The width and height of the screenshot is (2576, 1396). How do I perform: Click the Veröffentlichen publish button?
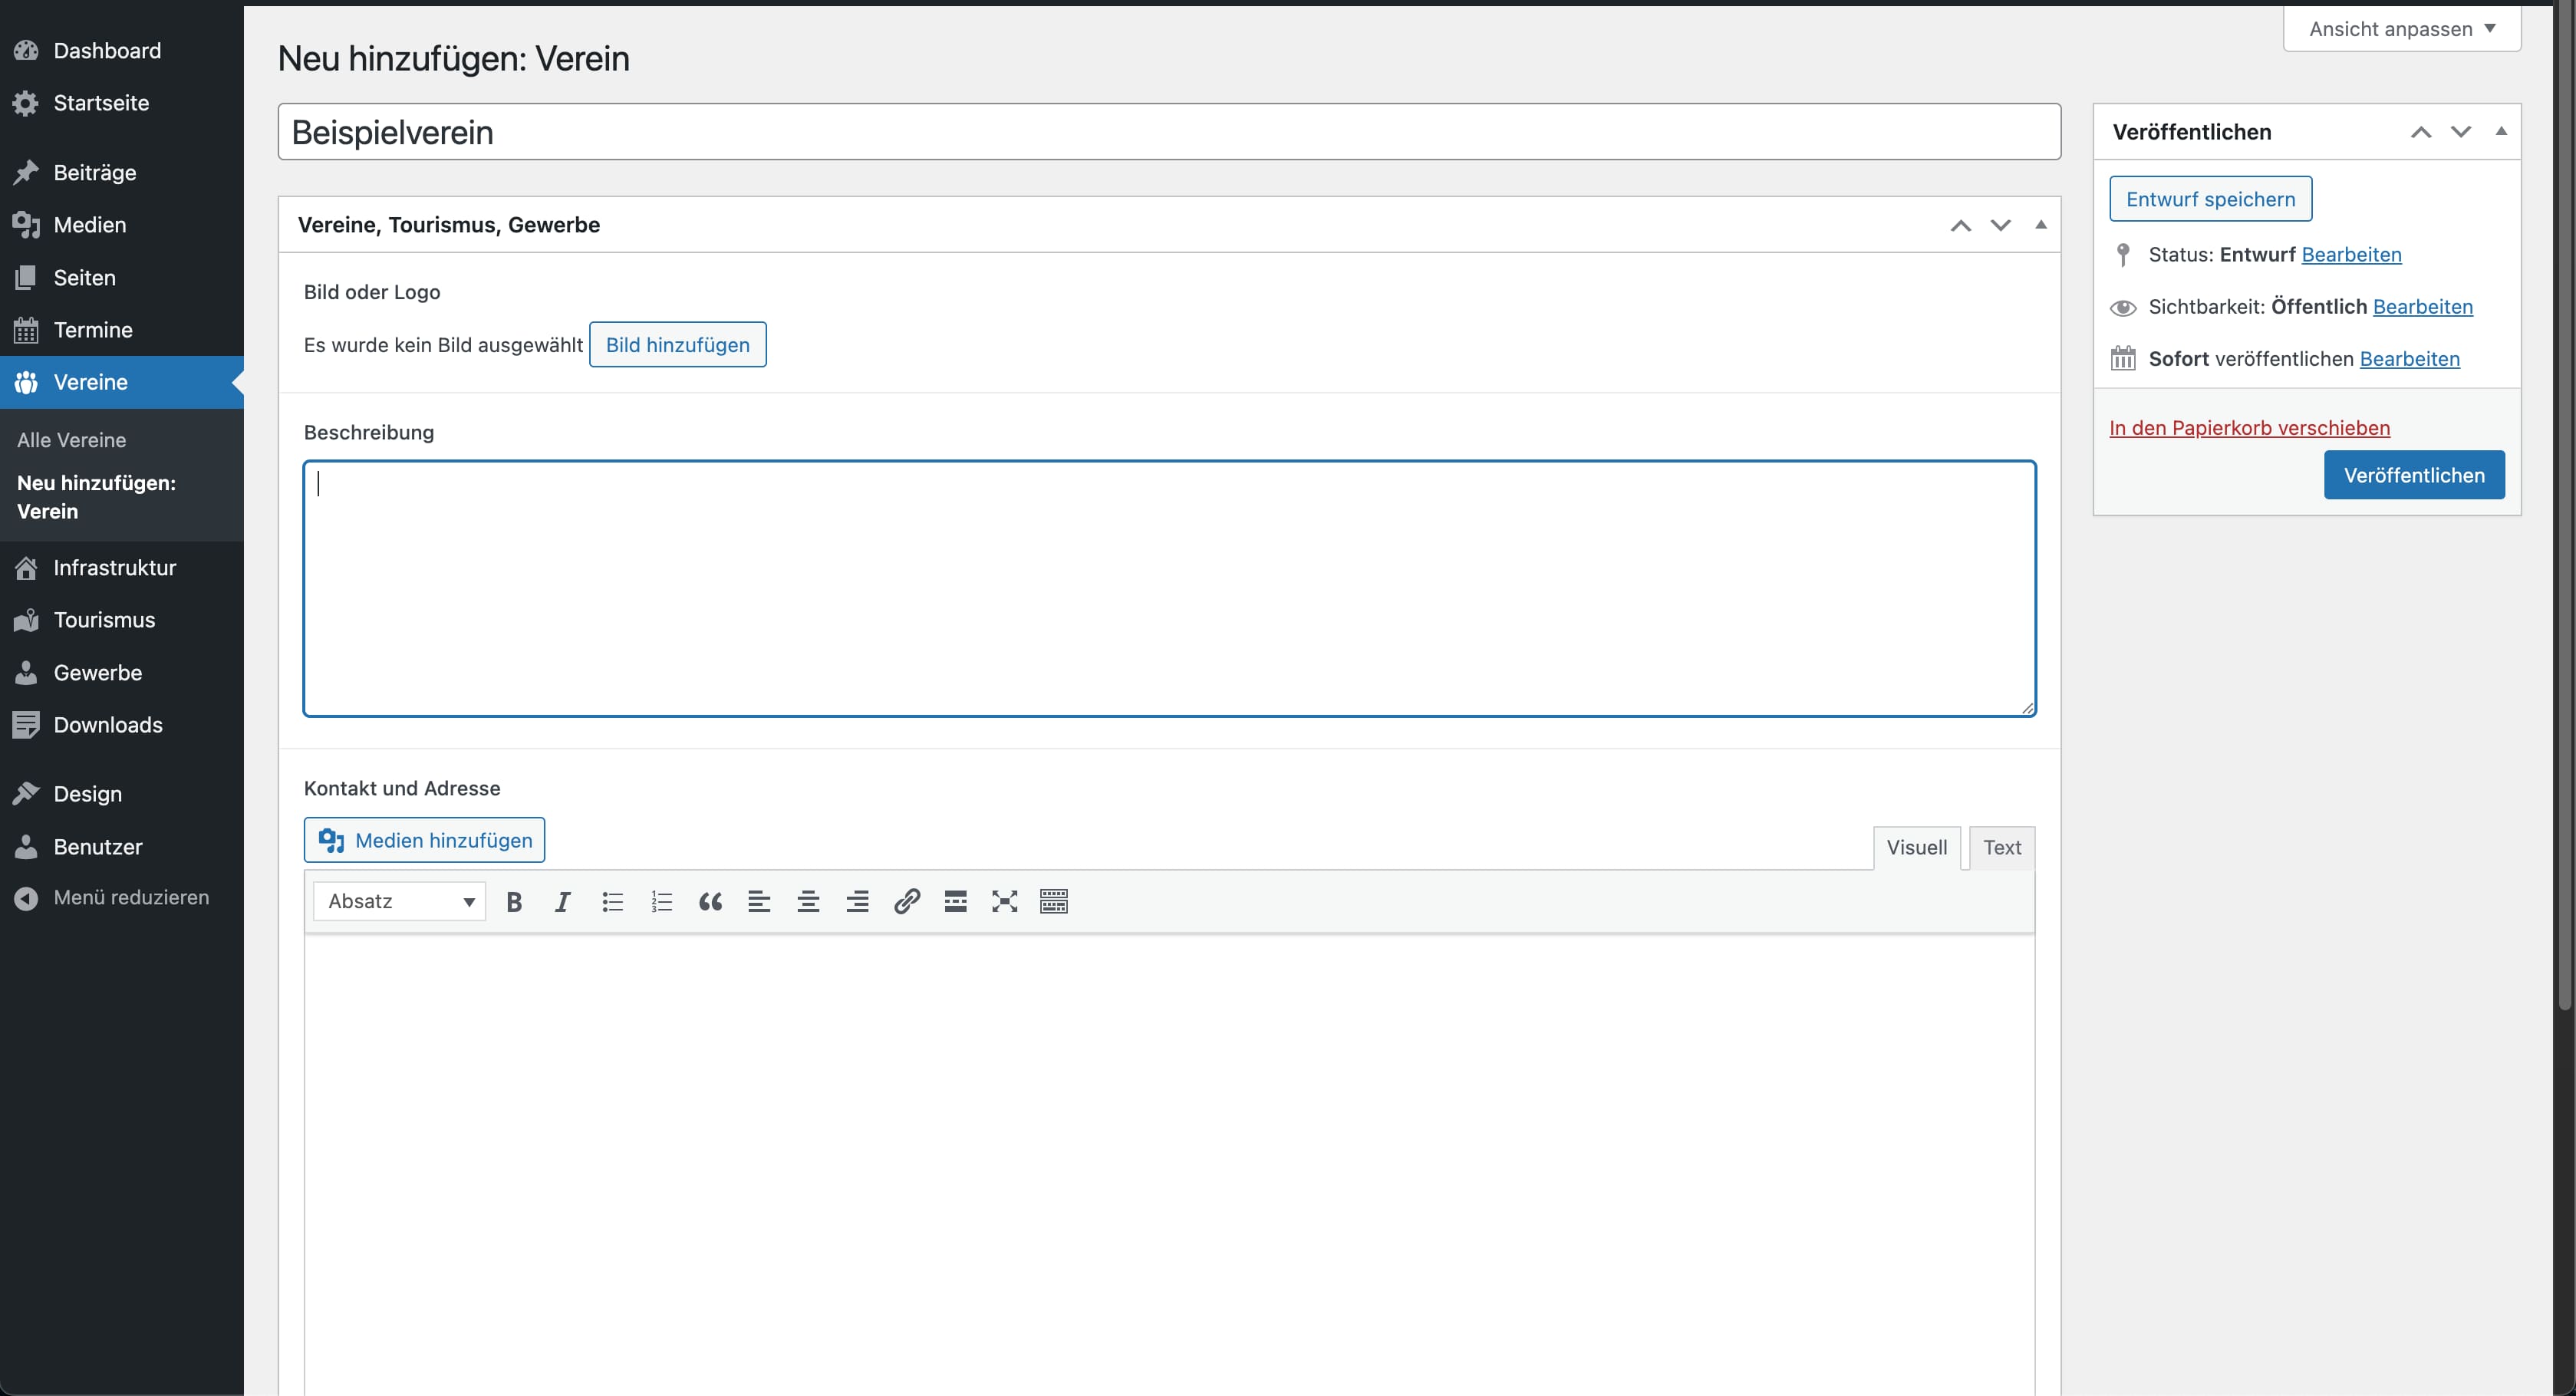2414,475
